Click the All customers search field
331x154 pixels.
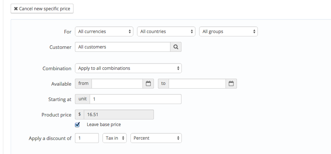click(122, 47)
